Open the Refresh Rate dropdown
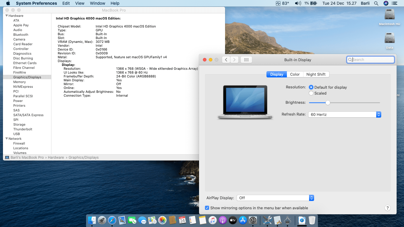Viewport: 404px width, 227px height. pyautogui.click(x=345, y=114)
